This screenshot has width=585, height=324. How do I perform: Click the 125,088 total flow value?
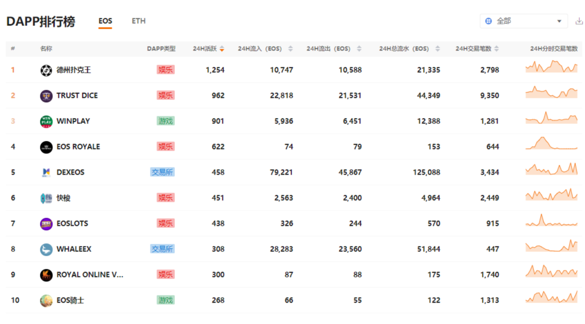(427, 172)
